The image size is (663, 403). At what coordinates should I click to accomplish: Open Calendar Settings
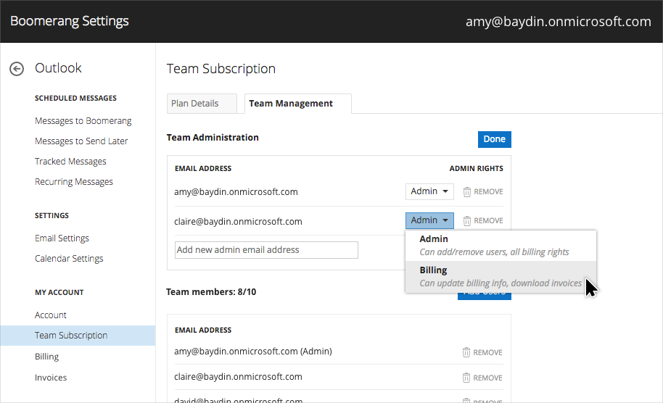69,259
